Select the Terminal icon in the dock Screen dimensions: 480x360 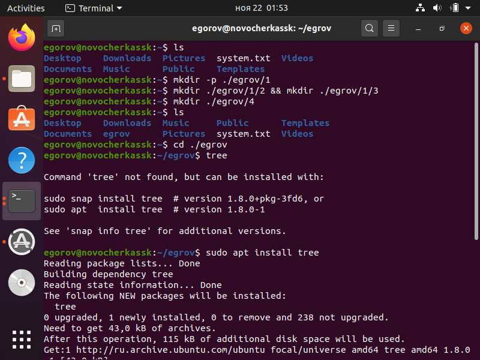pyautogui.click(x=22, y=201)
